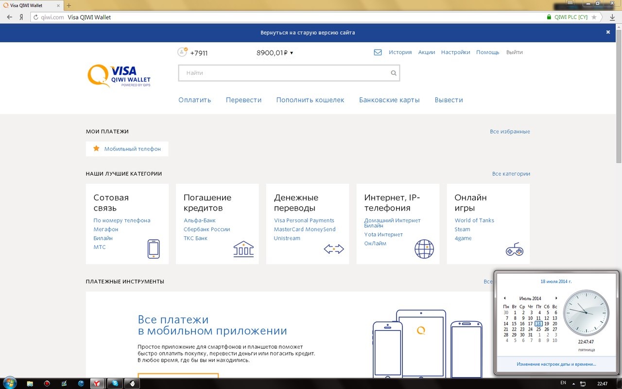622x389 pixels.
Task: Open Все категории link
Action: click(x=511, y=174)
